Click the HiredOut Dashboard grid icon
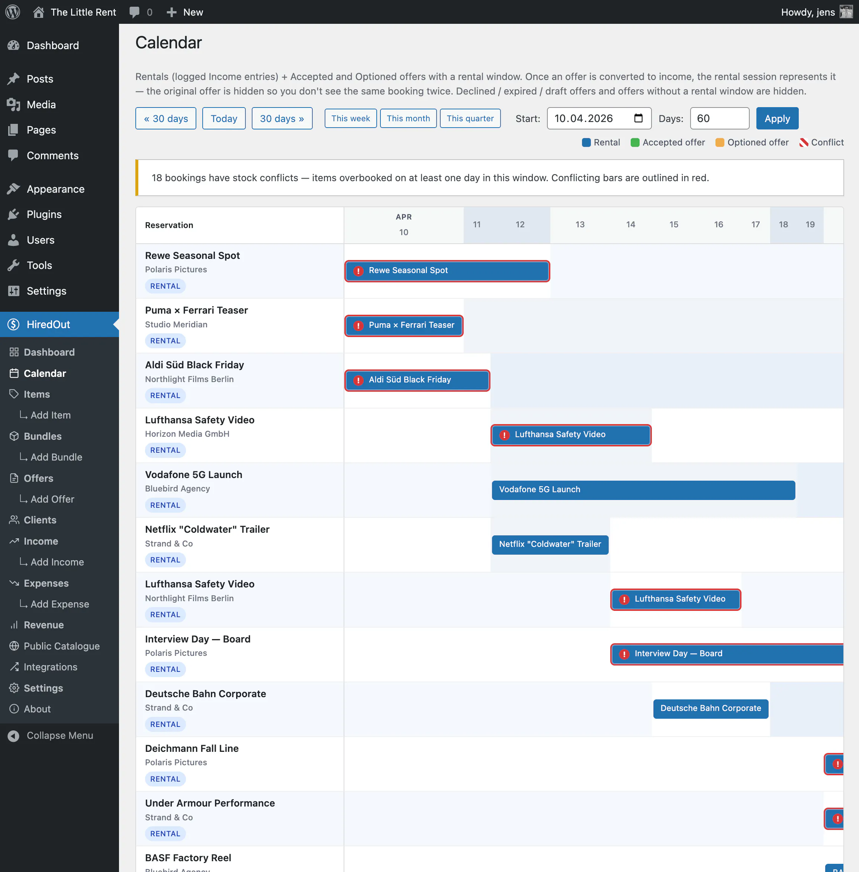Image resolution: width=859 pixels, height=872 pixels. [x=14, y=352]
